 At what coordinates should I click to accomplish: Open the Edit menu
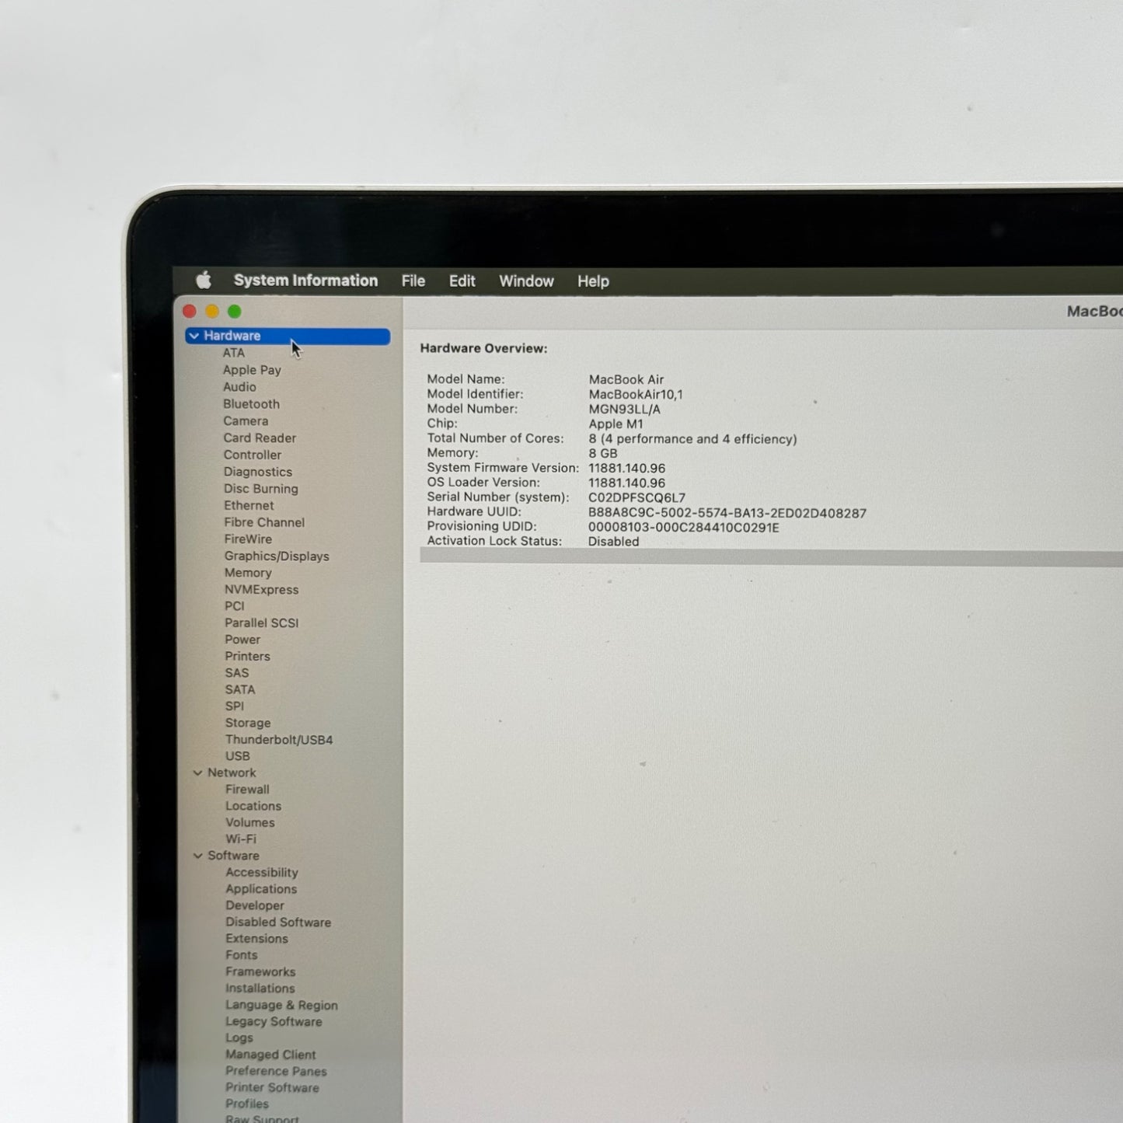click(462, 281)
